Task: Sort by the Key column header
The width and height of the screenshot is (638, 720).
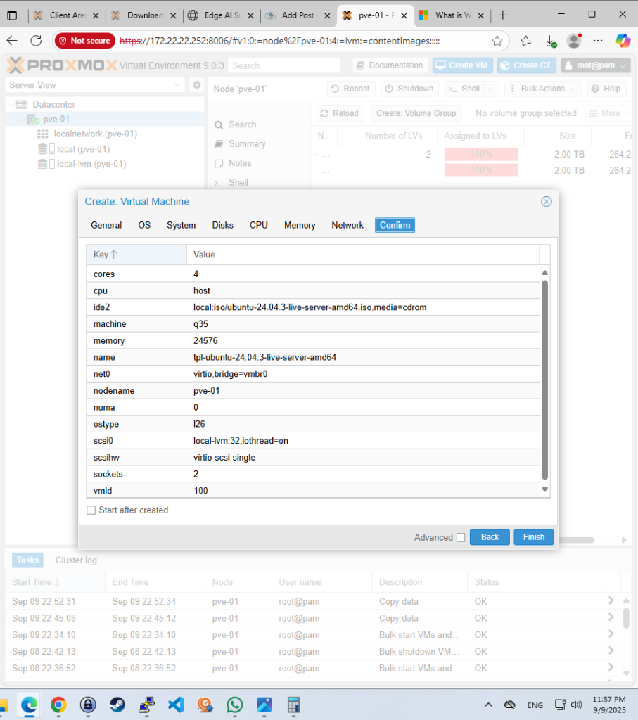Action: [136, 255]
